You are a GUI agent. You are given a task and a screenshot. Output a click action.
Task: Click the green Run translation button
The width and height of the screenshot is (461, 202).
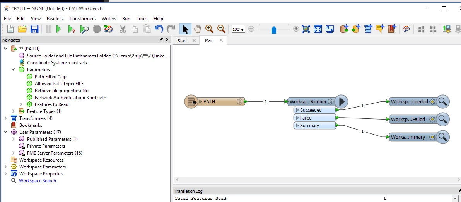click(x=58, y=29)
